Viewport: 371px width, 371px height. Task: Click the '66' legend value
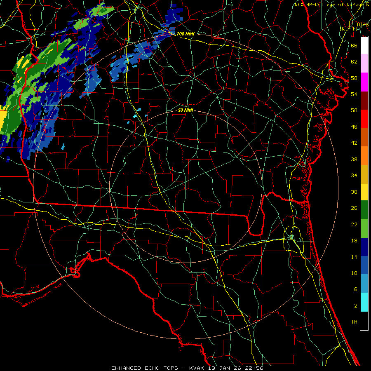[354, 45]
